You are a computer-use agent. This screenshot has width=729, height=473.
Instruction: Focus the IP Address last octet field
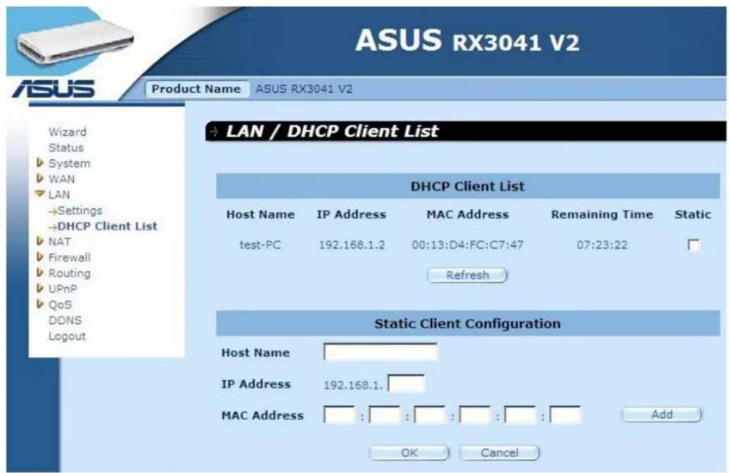406,384
